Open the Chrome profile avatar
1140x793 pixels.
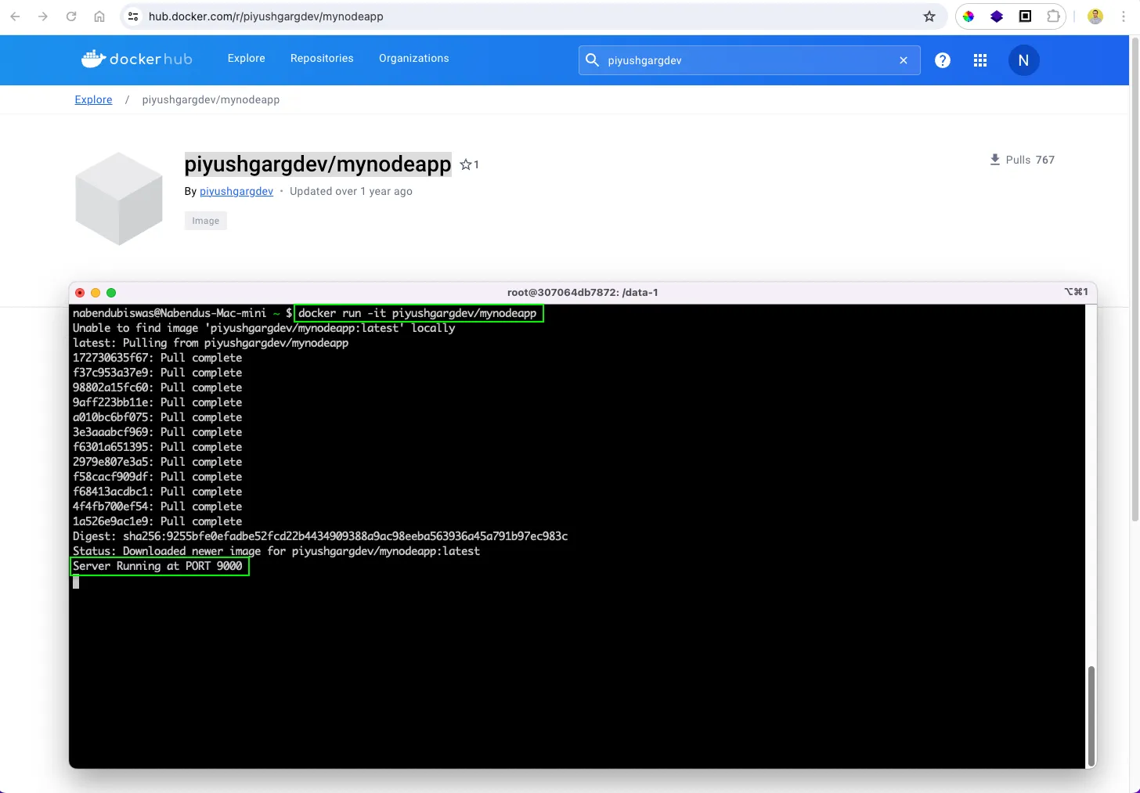point(1095,16)
